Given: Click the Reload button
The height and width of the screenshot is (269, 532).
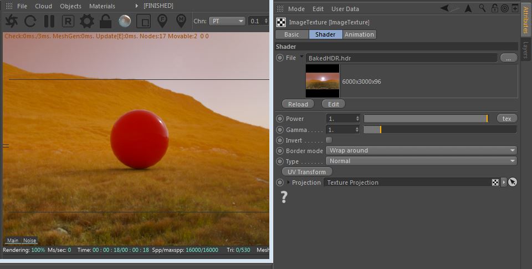Looking at the screenshot, I should coord(298,104).
